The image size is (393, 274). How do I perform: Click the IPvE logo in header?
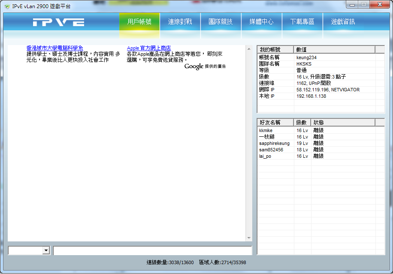tap(58, 22)
